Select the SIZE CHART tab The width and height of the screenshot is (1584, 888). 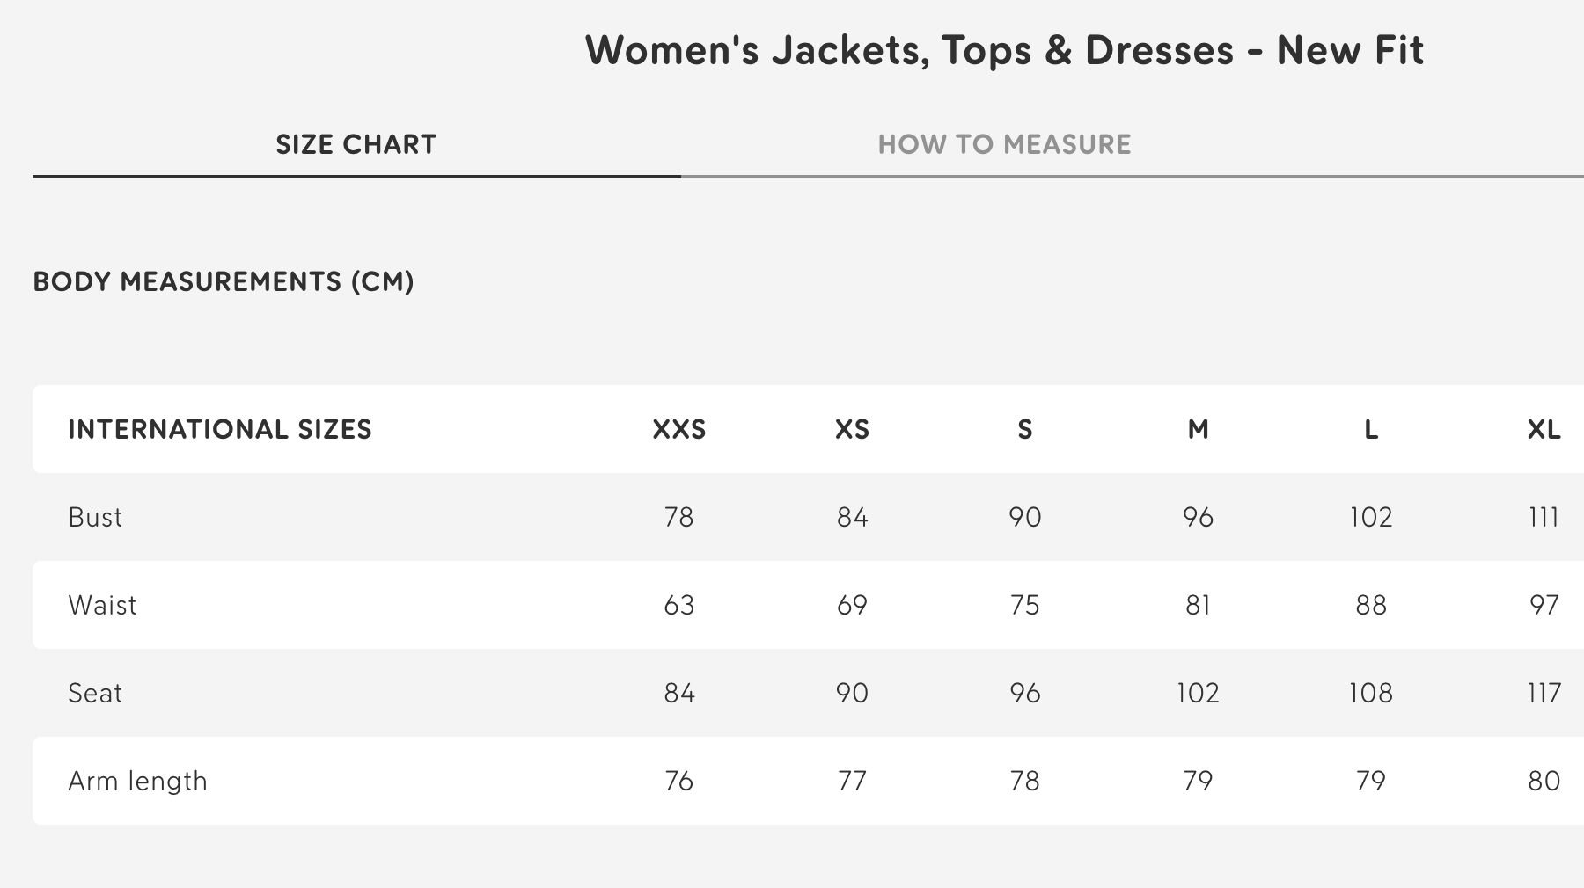[356, 143]
